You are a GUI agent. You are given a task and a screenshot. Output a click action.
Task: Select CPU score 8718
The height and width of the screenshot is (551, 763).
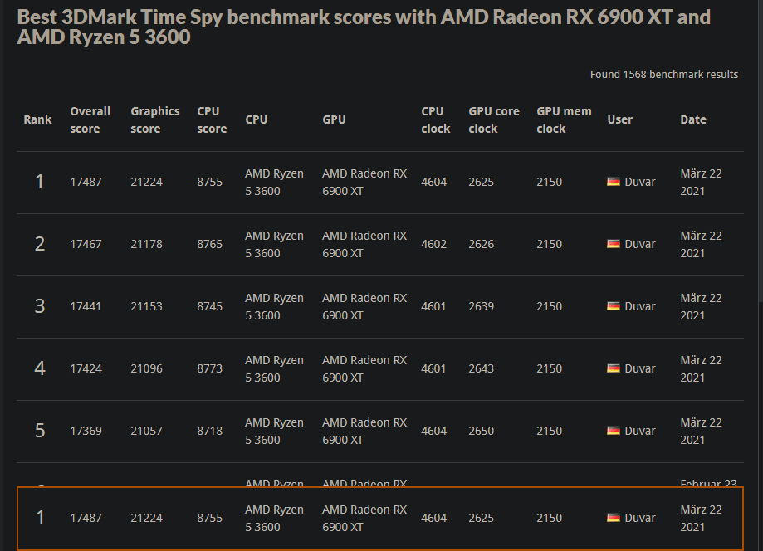[x=210, y=431]
